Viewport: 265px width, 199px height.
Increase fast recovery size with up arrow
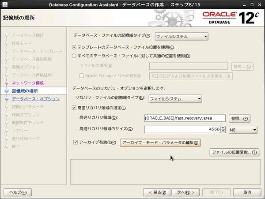223,128
